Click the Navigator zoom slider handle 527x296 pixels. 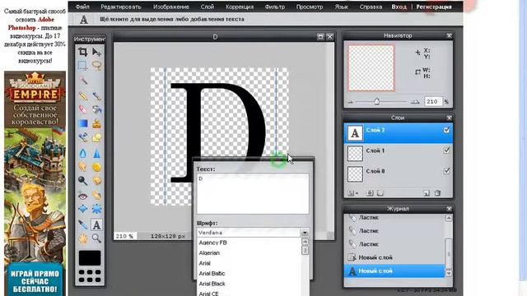coord(377,101)
